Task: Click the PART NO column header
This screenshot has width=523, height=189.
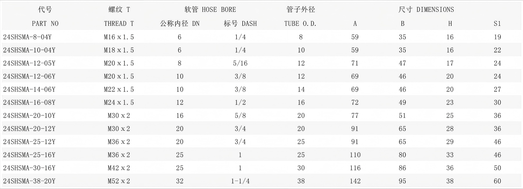Action: click(x=45, y=23)
